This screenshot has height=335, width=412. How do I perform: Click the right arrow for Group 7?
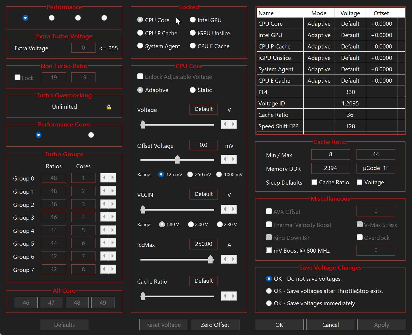tap(112, 269)
